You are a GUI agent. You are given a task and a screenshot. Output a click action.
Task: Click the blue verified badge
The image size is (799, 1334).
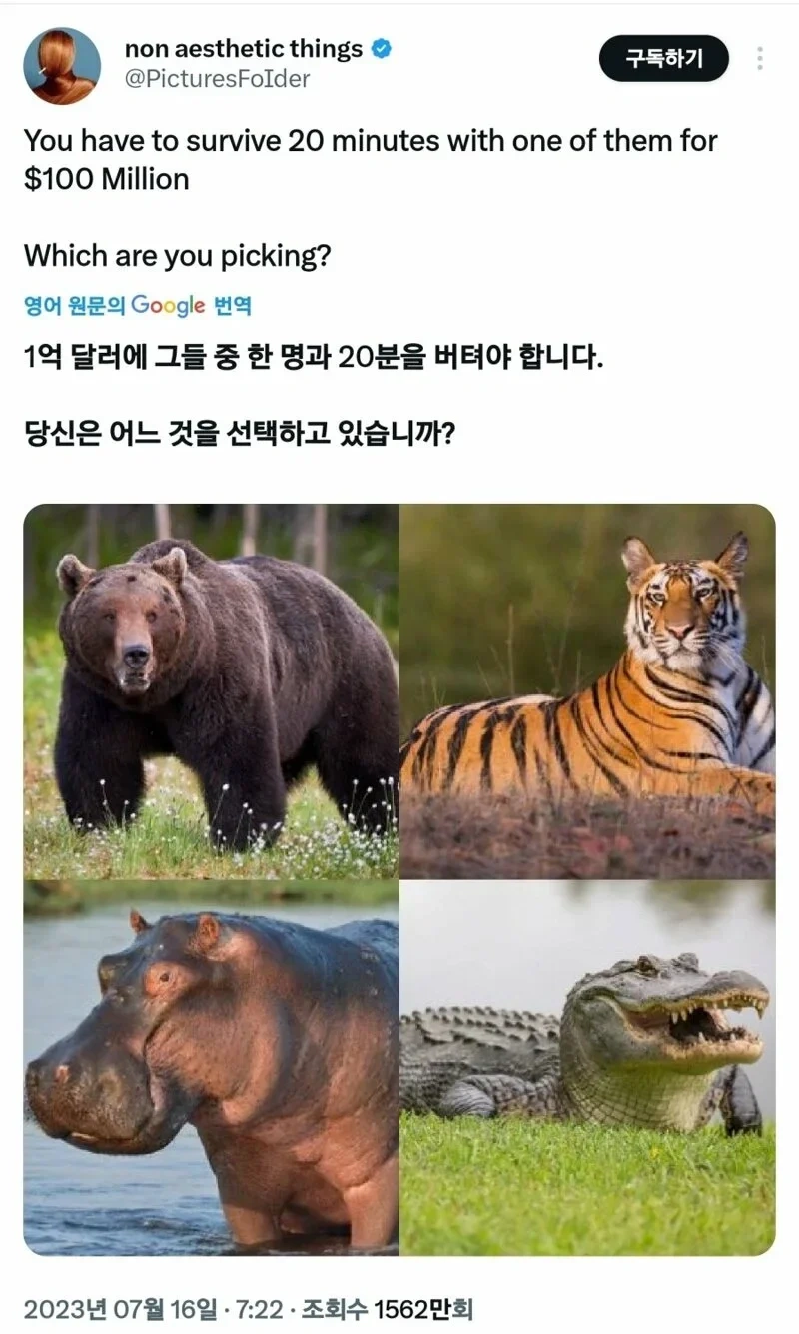pyautogui.click(x=381, y=48)
